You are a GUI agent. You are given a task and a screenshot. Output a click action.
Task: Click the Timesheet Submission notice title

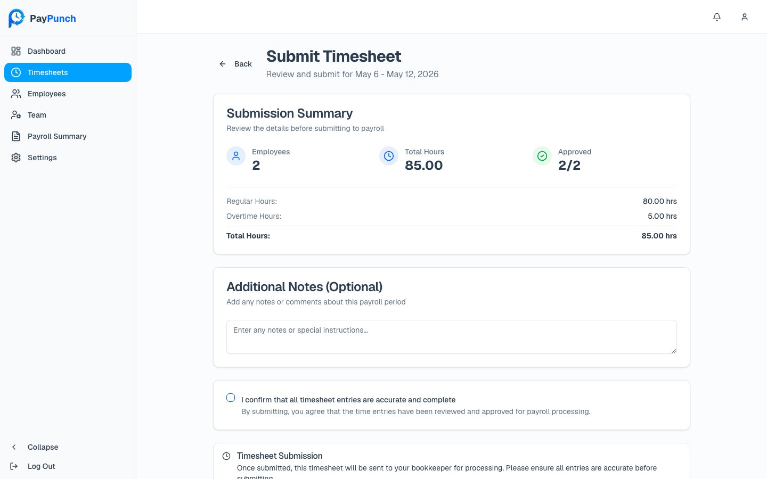pyautogui.click(x=280, y=456)
